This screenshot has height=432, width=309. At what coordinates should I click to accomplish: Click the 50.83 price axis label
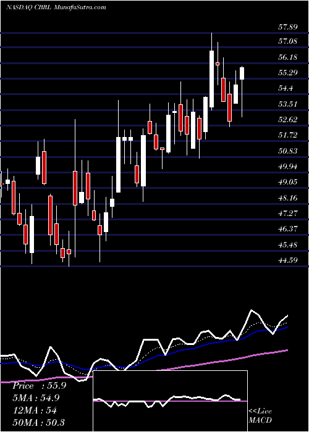click(x=287, y=151)
